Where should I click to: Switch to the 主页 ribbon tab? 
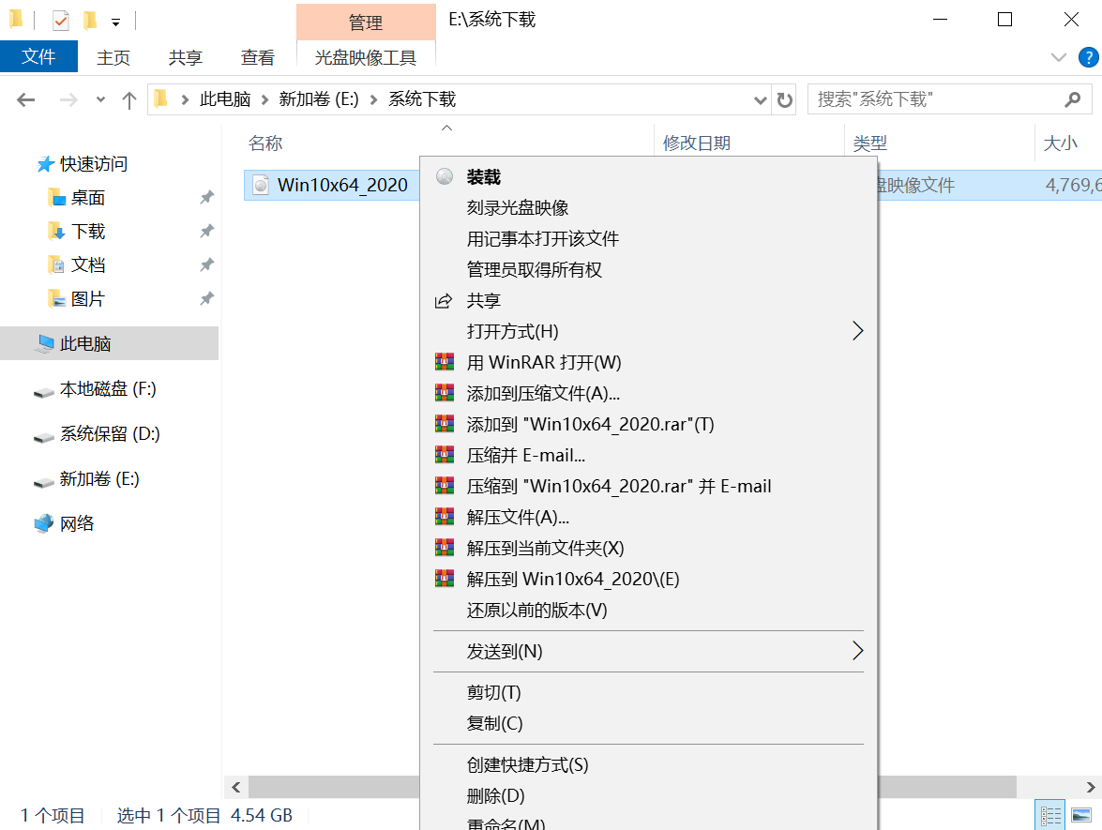[x=113, y=57]
